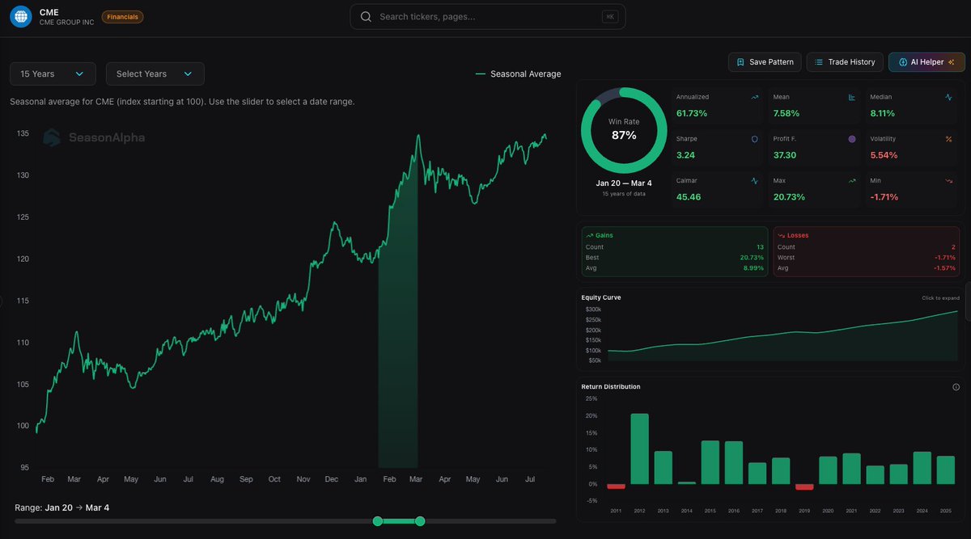Screen dimensions: 971x539
Task: Click the CME app logo
Action: 19,15
